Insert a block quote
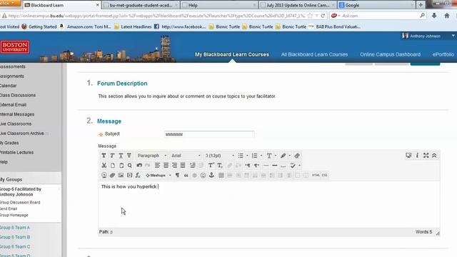 click(x=186, y=175)
